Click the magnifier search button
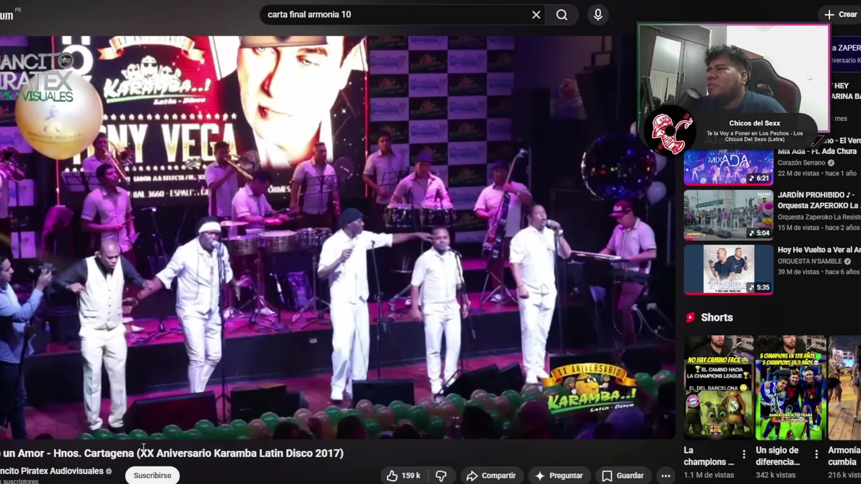This screenshot has width=861, height=484. 562,15
